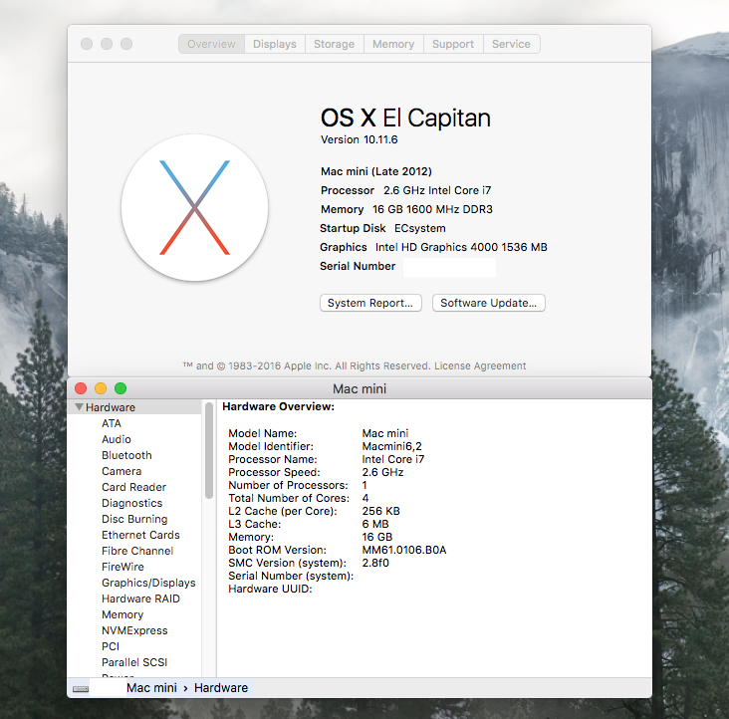The height and width of the screenshot is (719, 729).
Task: Select Audio in the sidebar
Action: [117, 439]
